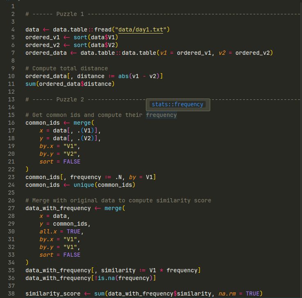Click line number 34 in gutter
Viewport: 302px width, 298px height.
click(11, 262)
